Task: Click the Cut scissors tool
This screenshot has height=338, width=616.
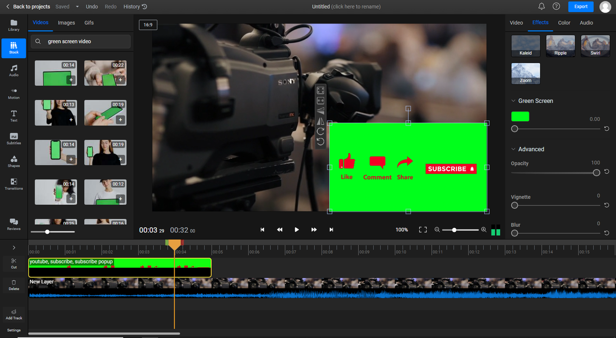Action: point(13,263)
